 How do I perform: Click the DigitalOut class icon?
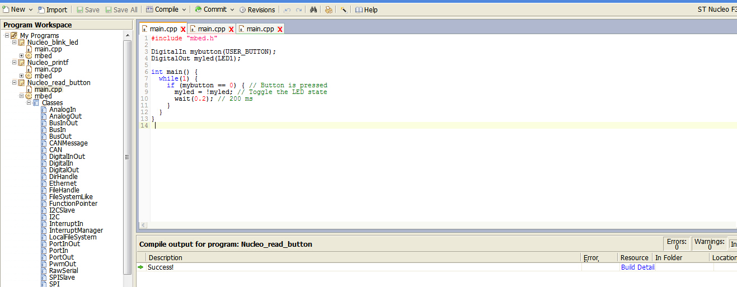[44, 170]
